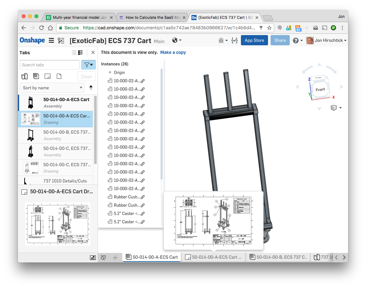Rotate view with view cube right arrow
This screenshot has width=366, height=288.
coord(341,87)
